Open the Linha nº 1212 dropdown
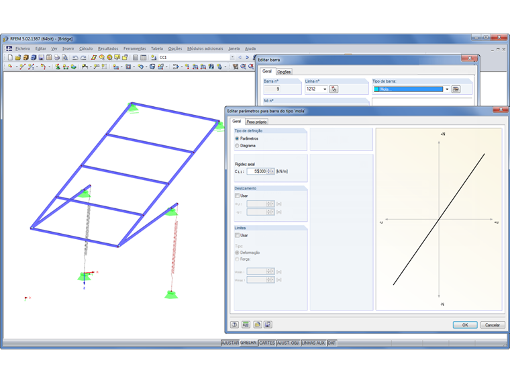The height and width of the screenshot is (383, 510). (325, 89)
